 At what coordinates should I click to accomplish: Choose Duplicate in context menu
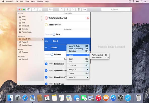[78, 65]
